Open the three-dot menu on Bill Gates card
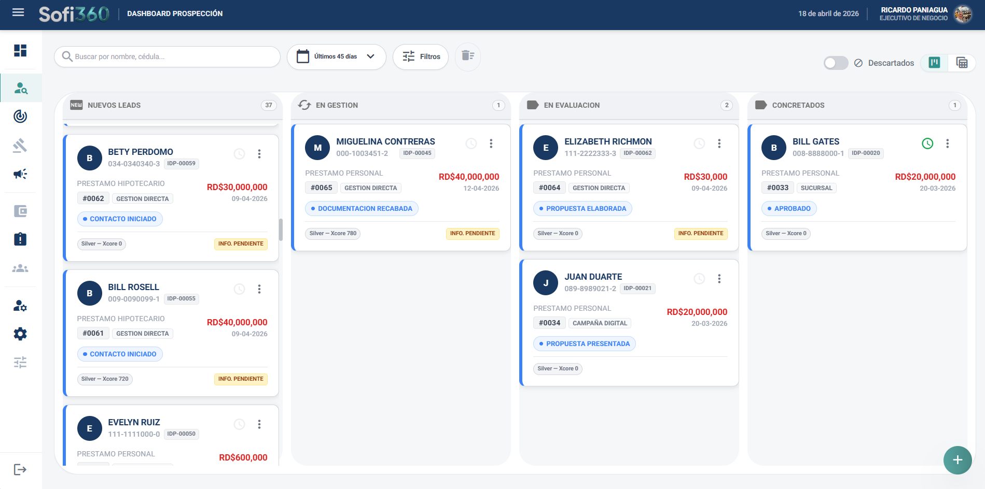The height and width of the screenshot is (489, 985). click(x=948, y=143)
